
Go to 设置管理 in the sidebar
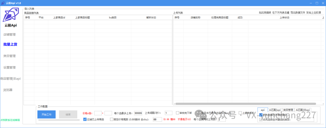10,68
